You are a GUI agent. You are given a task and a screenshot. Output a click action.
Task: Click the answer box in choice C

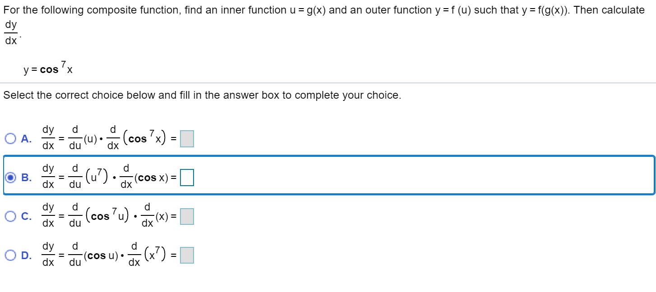[x=187, y=216]
